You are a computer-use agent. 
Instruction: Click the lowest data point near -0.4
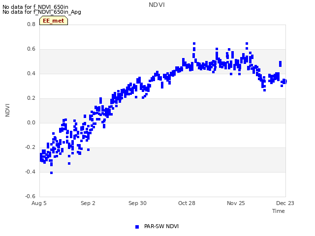[51, 173]
